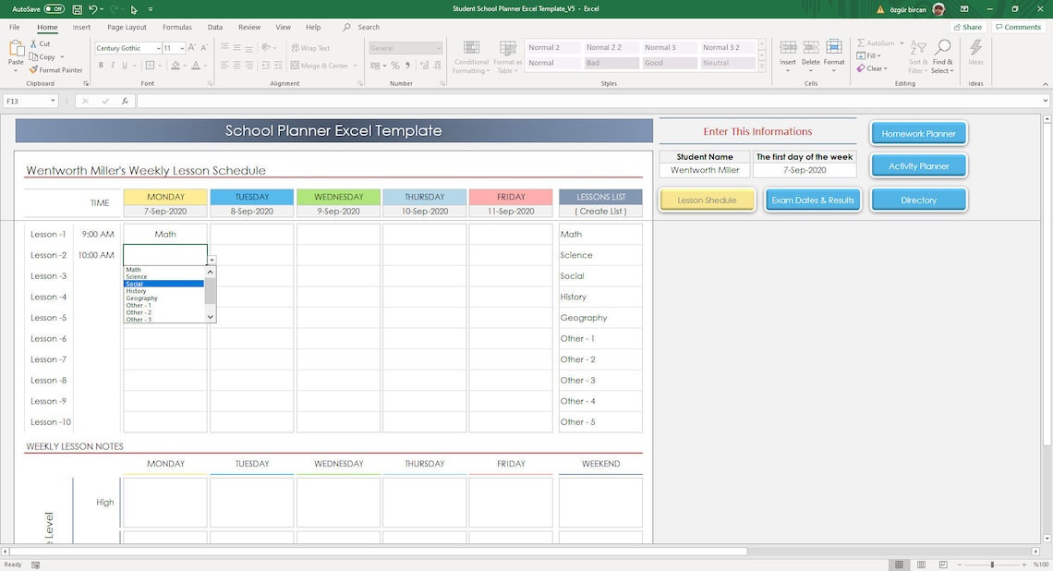The image size is (1053, 571).
Task: Open the Homework Planner
Action: [918, 132]
